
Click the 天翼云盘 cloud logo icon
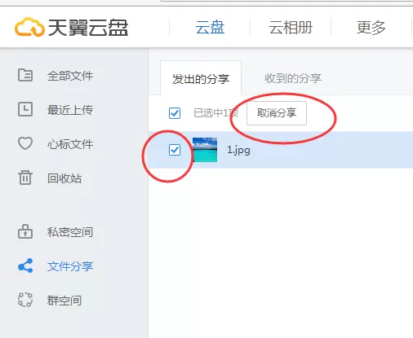(29, 27)
